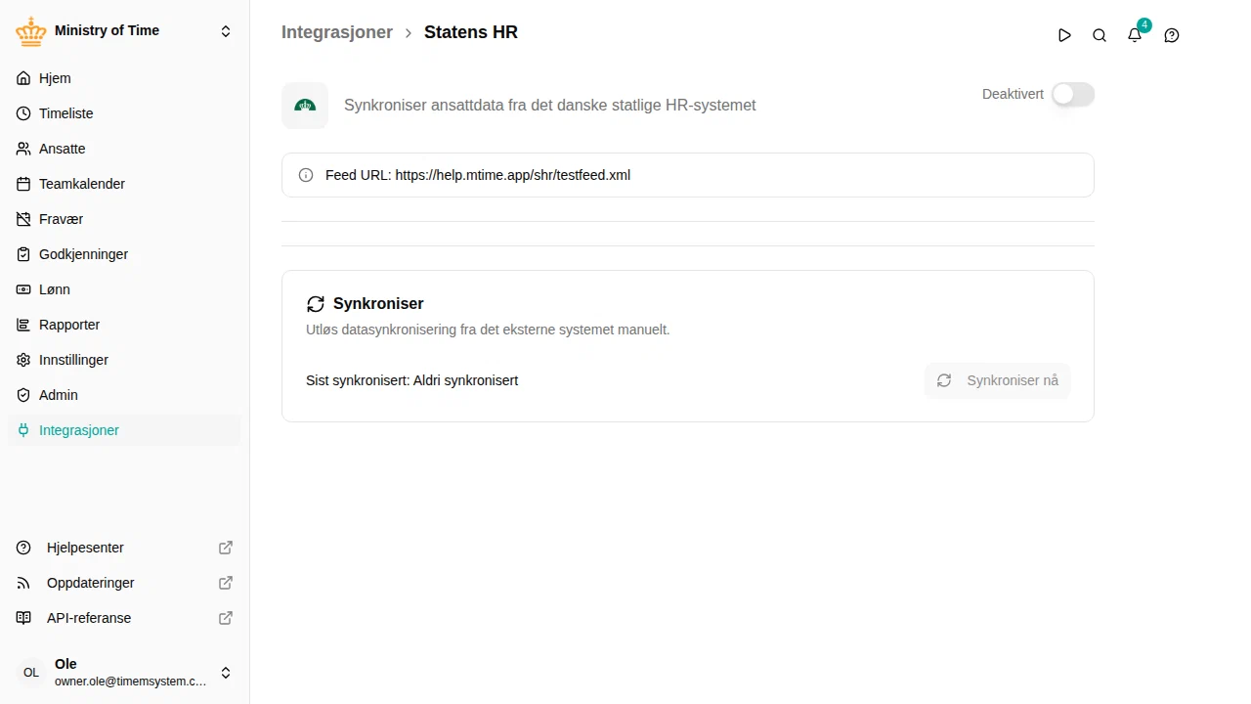Viewport: 1251px width, 704px height.
Task: Go to Hjem in the sidebar
Action: (x=124, y=78)
